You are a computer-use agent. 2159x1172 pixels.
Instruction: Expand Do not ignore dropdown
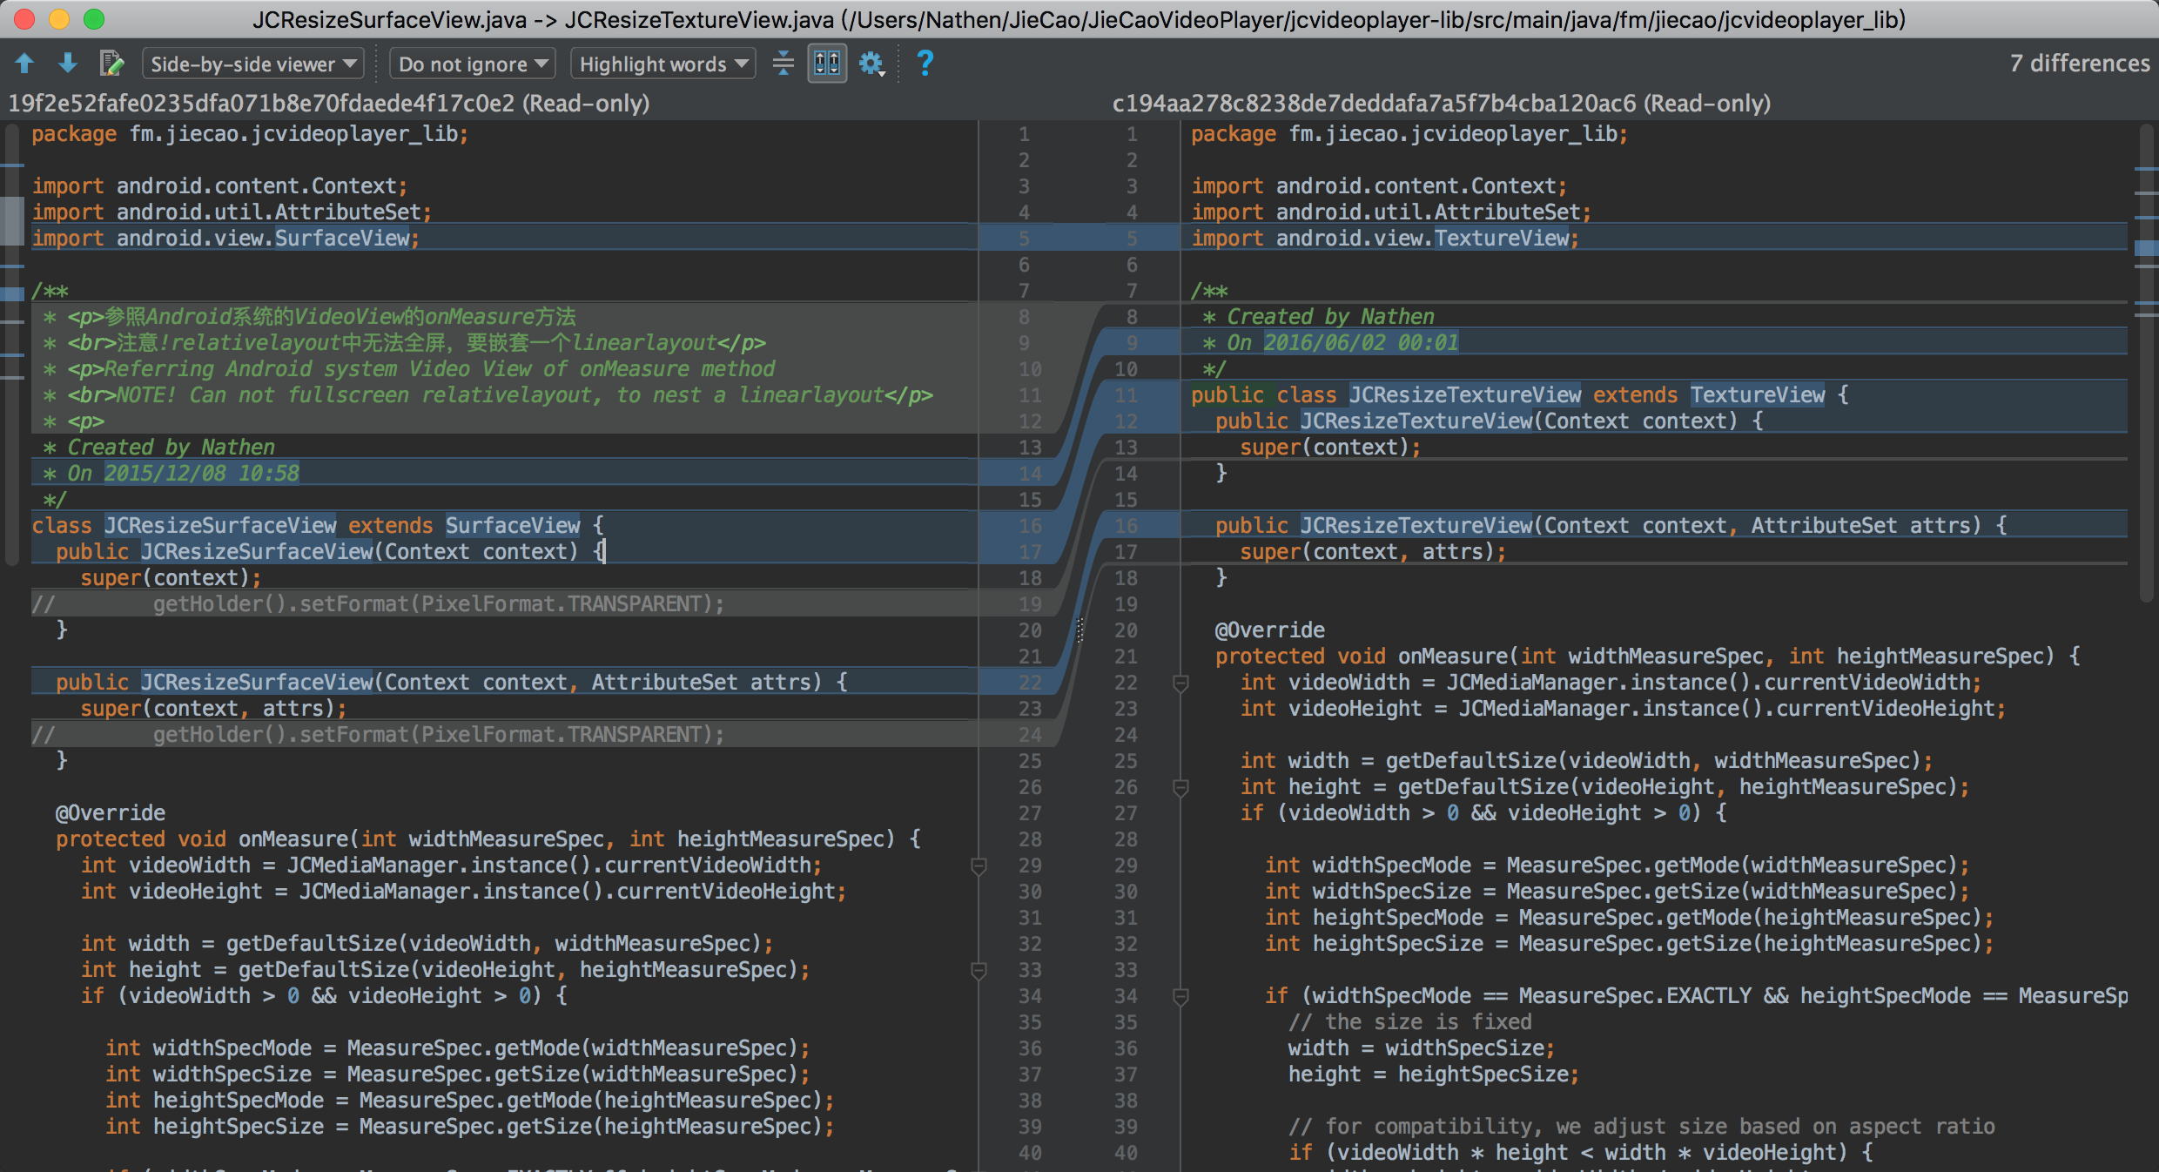pyautogui.click(x=473, y=64)
